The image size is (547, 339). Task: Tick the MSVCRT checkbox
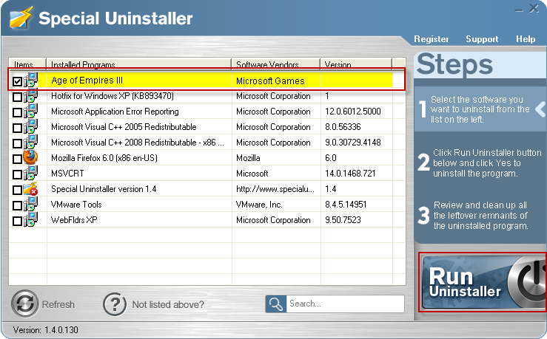pyautogui.click(x=17, y=174)
